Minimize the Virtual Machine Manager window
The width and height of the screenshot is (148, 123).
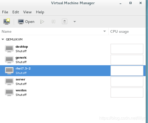click(x=120, y=3)
